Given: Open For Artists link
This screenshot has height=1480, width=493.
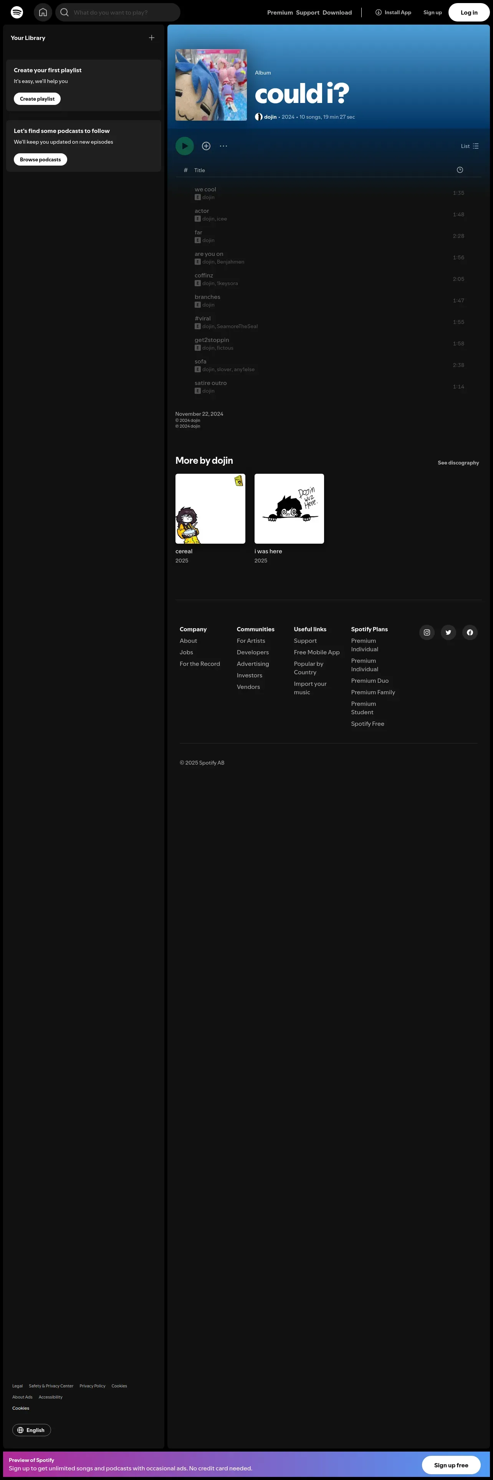Looking at the screenshot, I should [251, 640].
